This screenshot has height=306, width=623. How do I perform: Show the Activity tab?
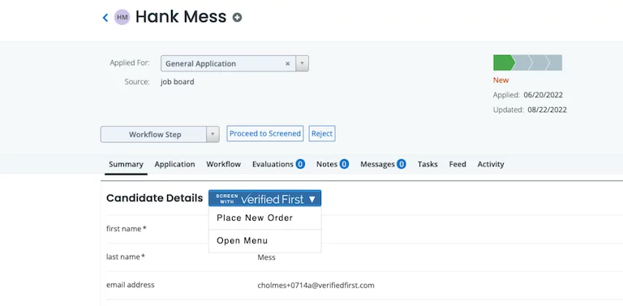tap(491, 164)
